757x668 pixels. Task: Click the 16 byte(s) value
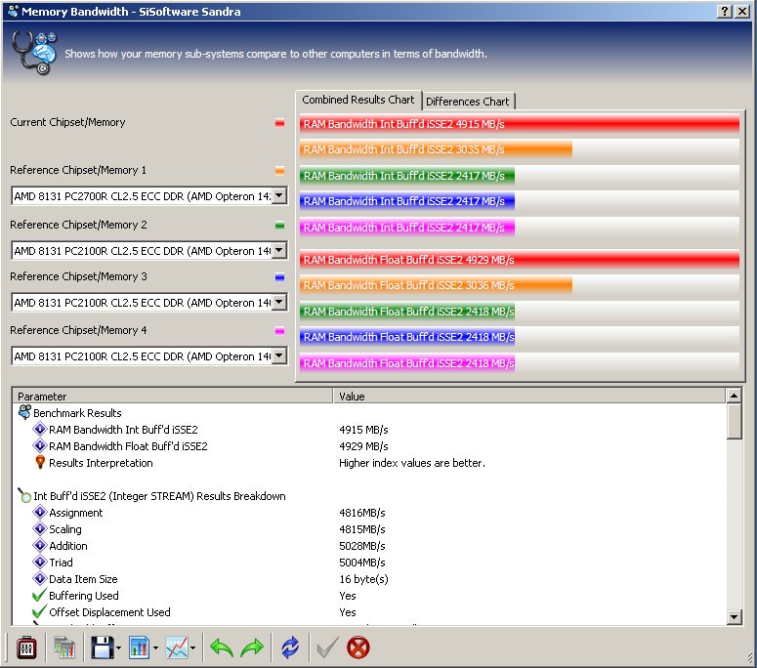click(363, 579)
